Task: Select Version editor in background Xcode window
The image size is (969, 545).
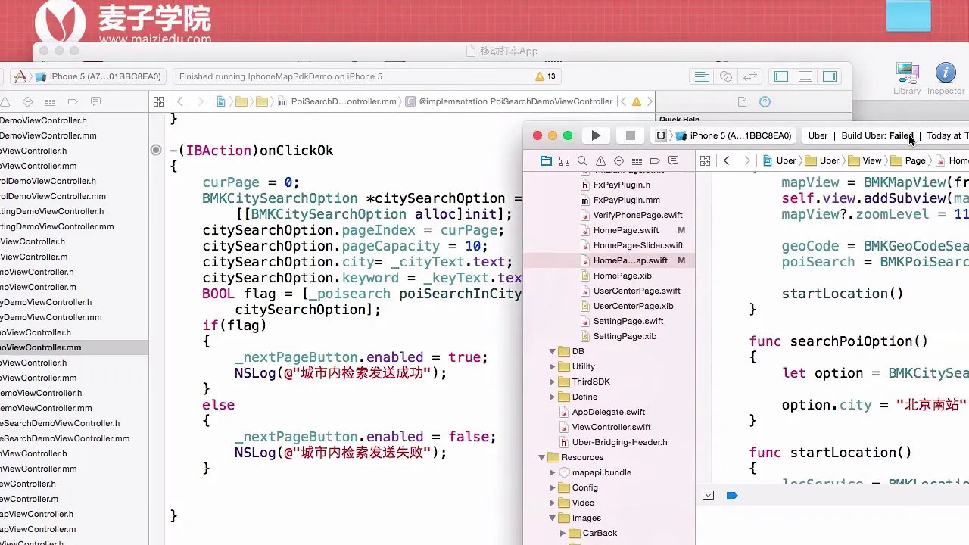Action: point(750,76)
